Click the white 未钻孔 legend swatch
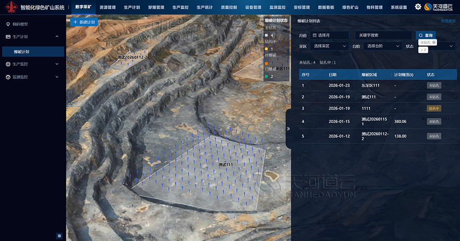 pos(266,35)
